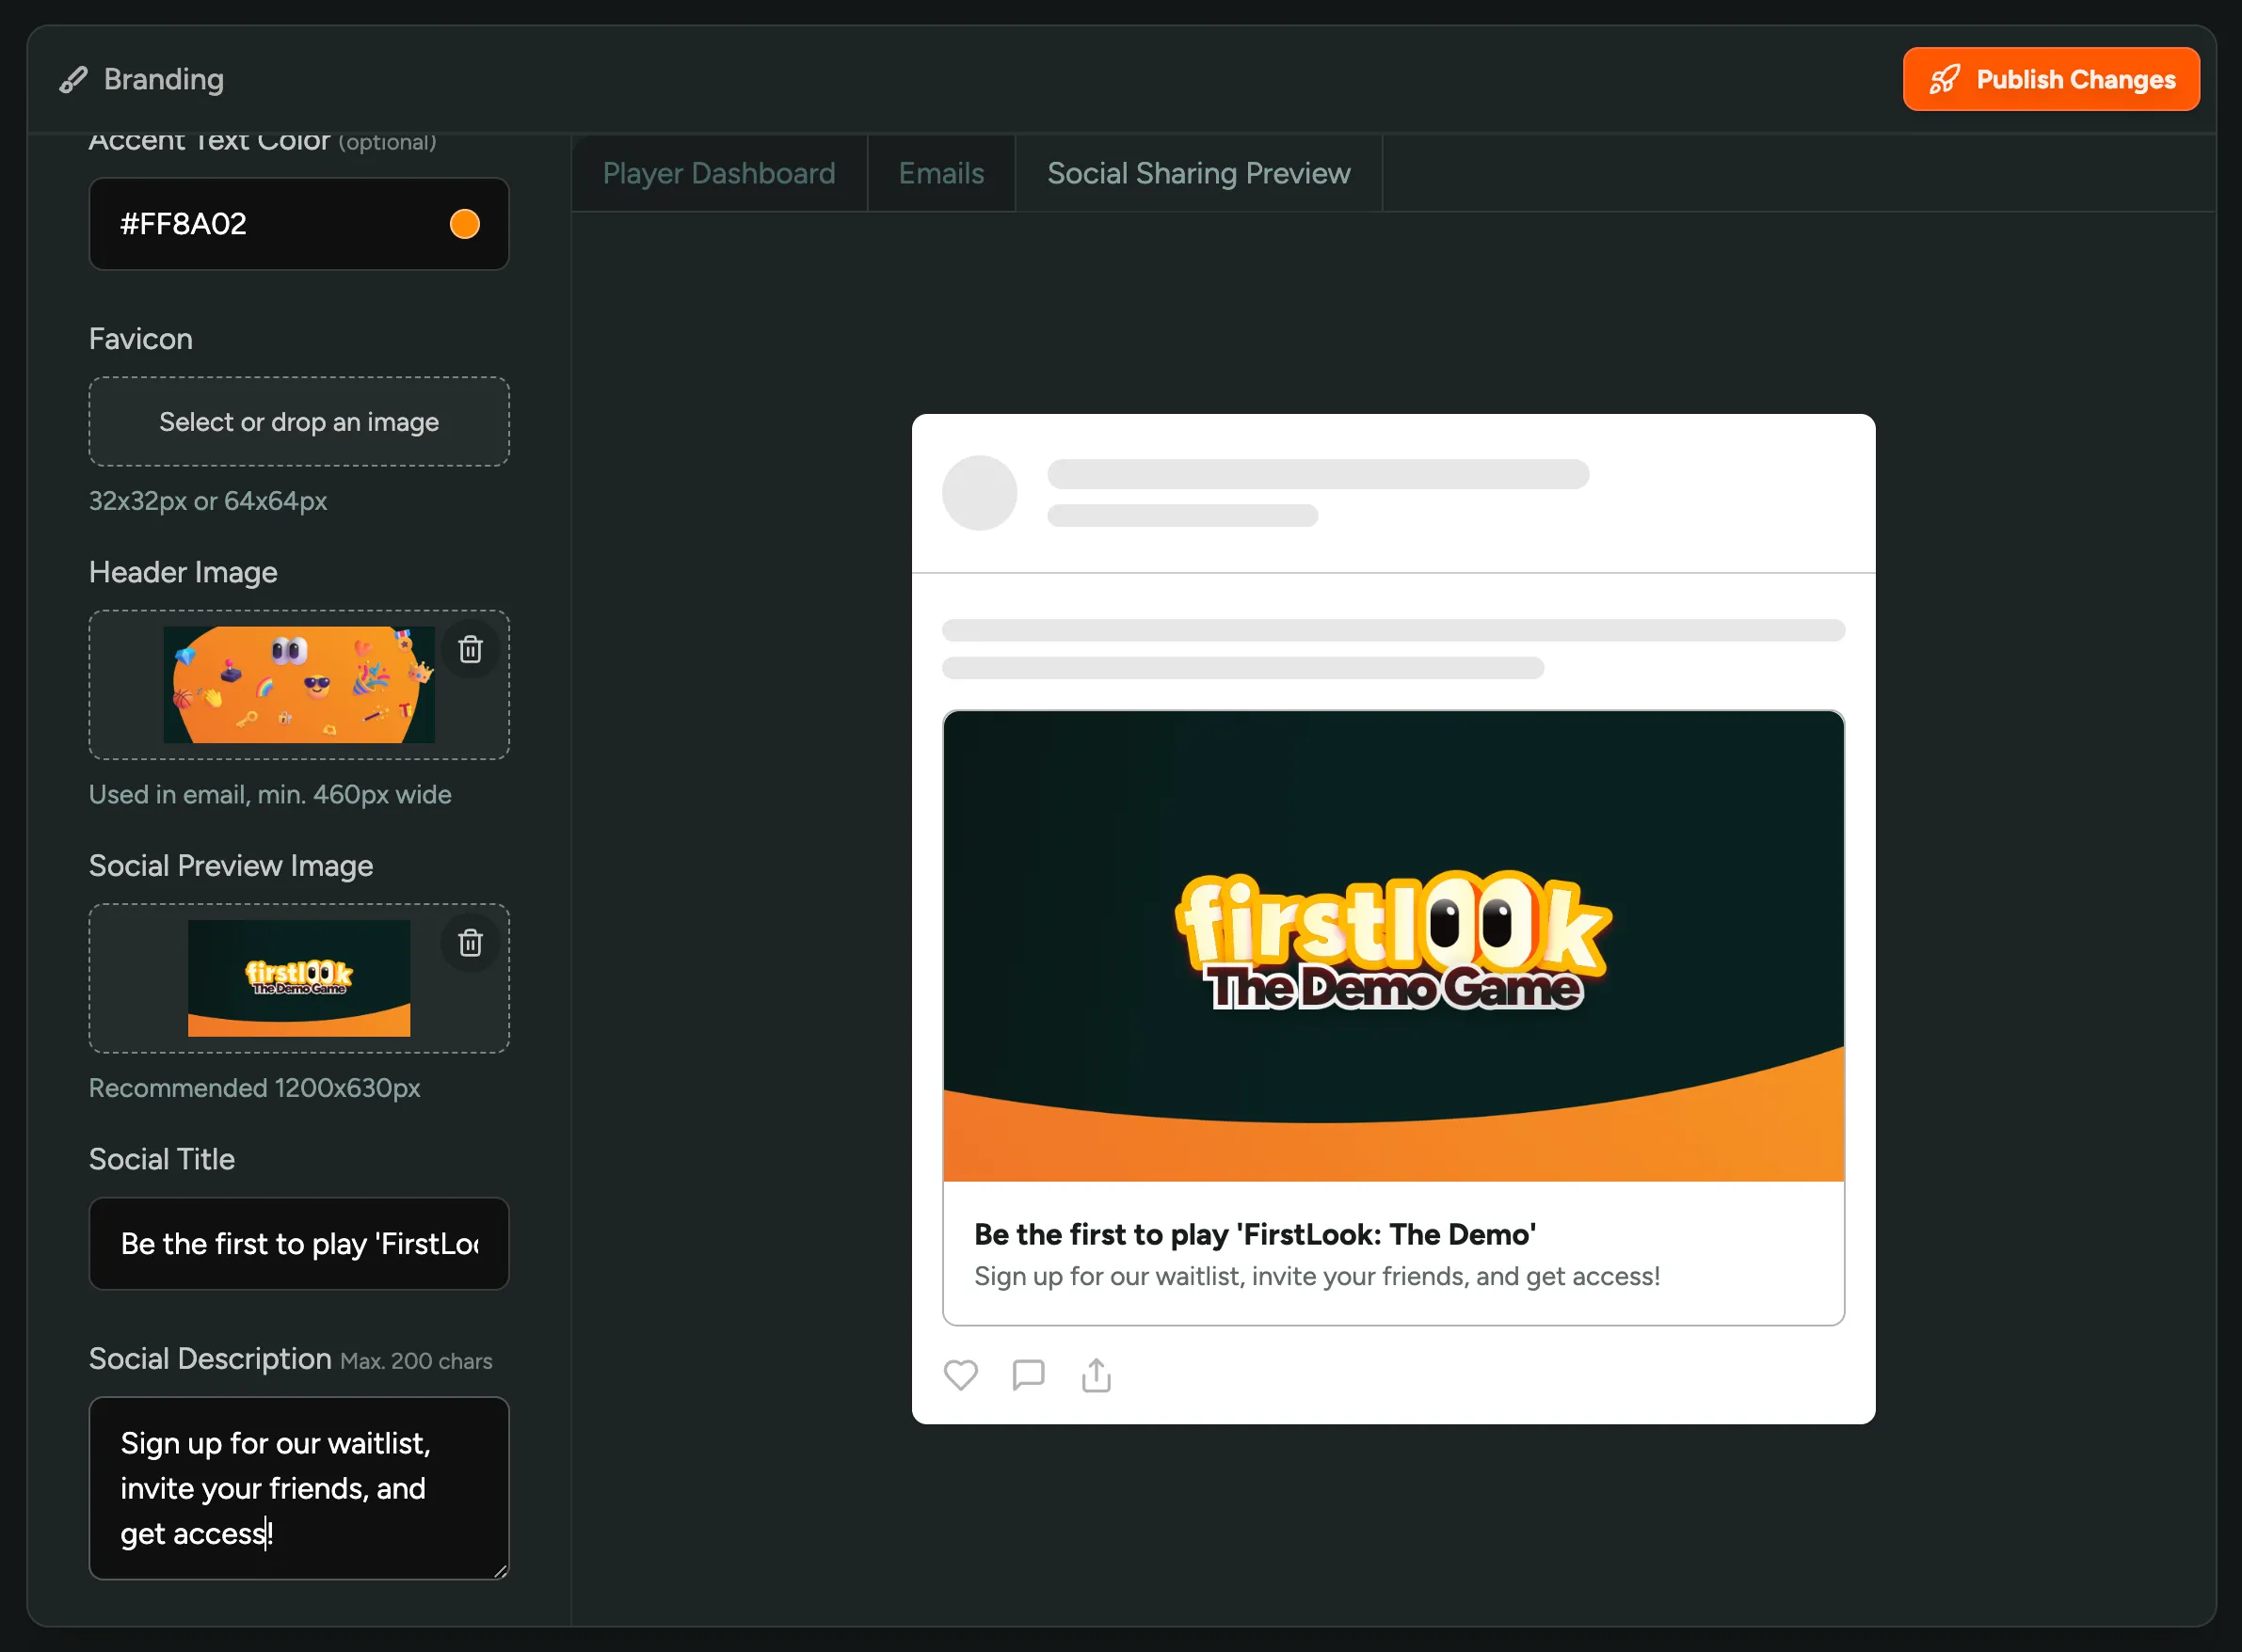
Task: Click the Social Description text area
Action: (299, 1488)
